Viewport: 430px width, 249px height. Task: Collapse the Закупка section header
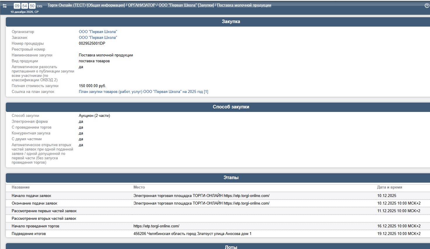231,22
